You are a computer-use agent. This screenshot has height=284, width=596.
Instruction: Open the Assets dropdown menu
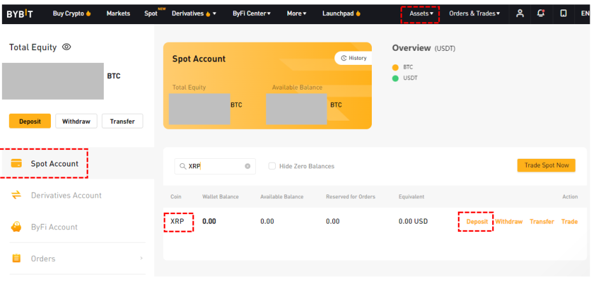[x=421, y=13]
